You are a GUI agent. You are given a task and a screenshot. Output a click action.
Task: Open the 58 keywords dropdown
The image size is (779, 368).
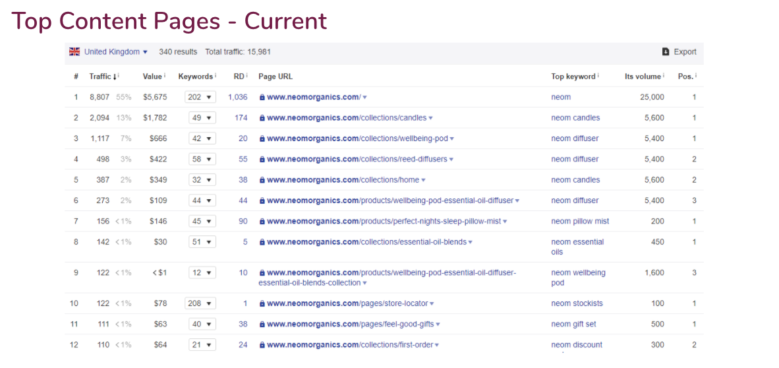(x=202, y=159)
